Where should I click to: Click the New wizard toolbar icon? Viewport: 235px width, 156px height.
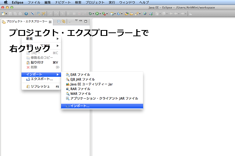point(3,14)
